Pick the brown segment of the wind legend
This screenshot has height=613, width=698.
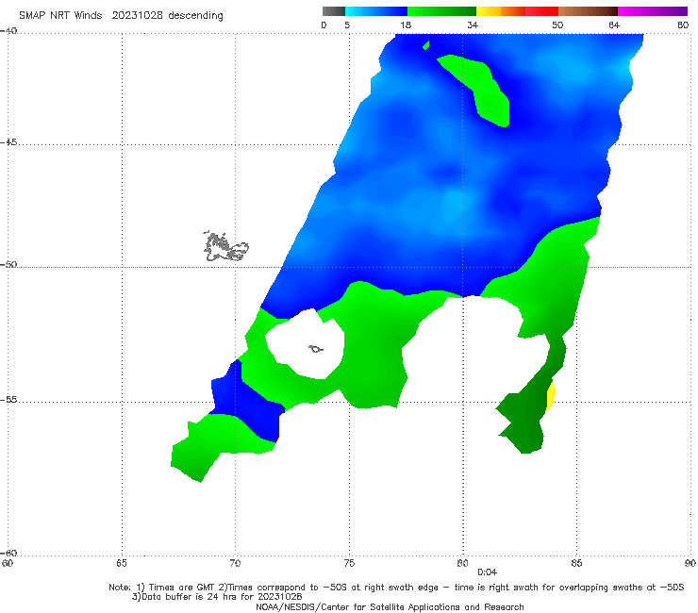tap(588, 11)
